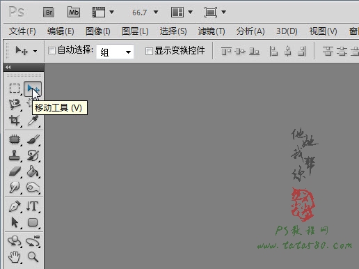Screen dimensions: 359x269
Task: Select the Zoom tool
Action: pos(33,257)
